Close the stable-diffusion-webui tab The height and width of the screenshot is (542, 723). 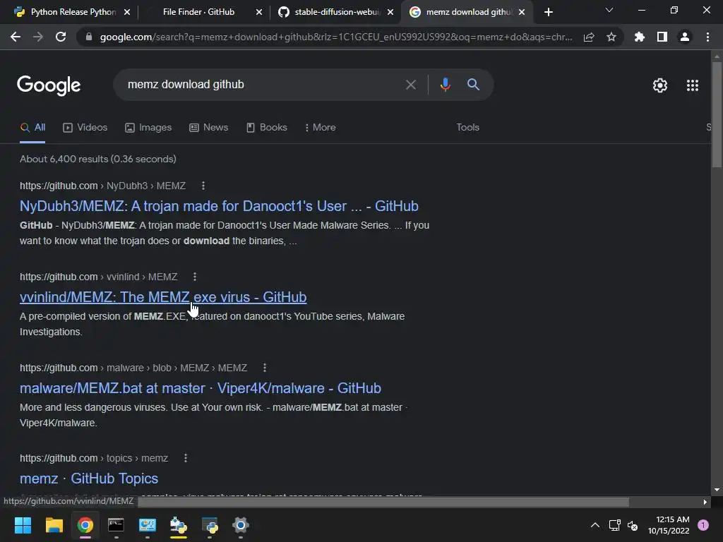[390, 12]
